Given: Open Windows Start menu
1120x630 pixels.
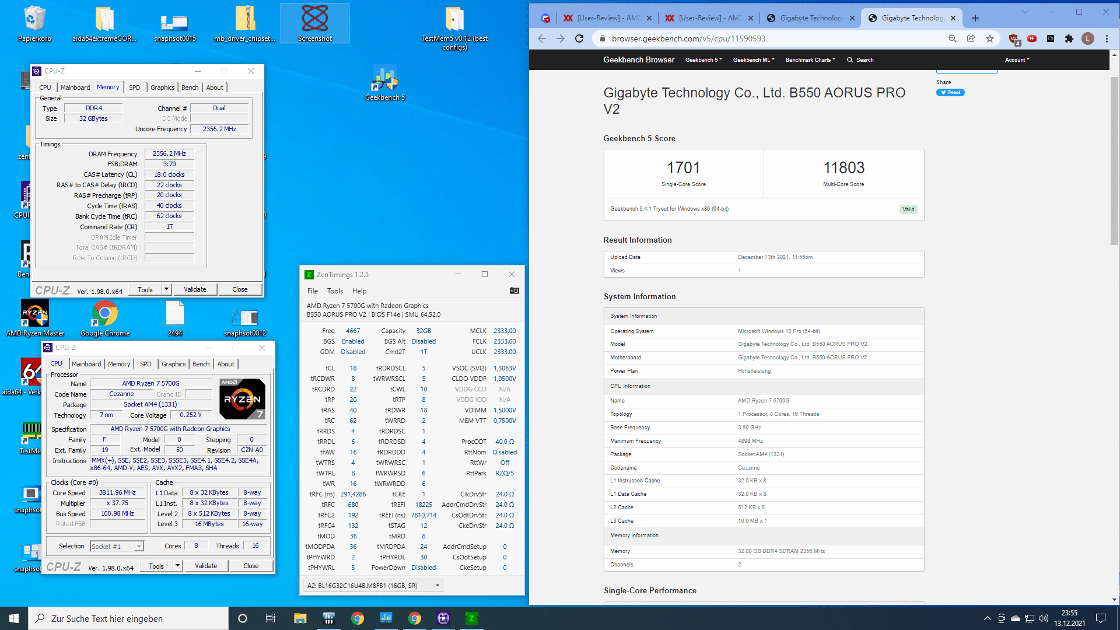Looking at the screenshot, I should tap(14, 618).
